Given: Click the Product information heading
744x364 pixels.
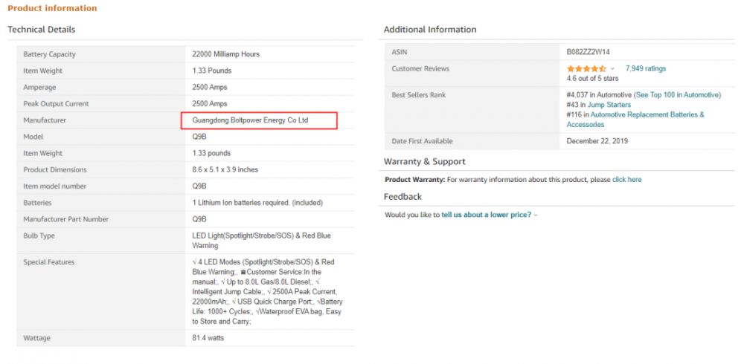Looking at the screenshot, I should (x=52, y=8).
